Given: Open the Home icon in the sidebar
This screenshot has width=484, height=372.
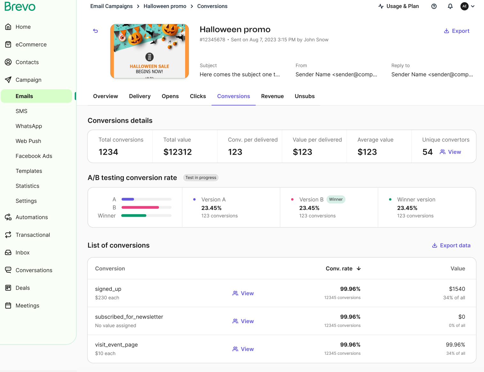Looking at the screenshot, I should click(x=8, y=27).
